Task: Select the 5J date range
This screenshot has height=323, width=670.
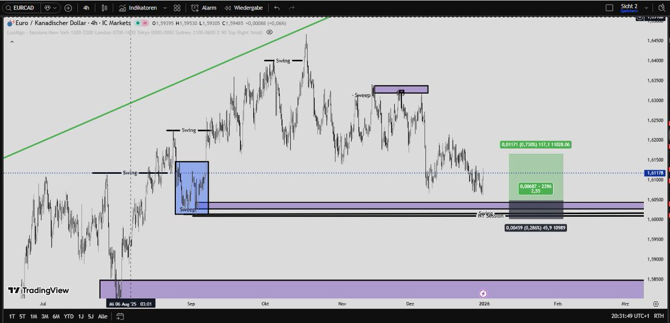Action: [x=90, y=316]
